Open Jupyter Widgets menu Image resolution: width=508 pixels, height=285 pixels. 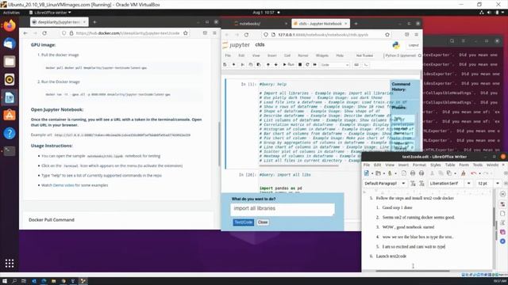[x=322, y=55]
